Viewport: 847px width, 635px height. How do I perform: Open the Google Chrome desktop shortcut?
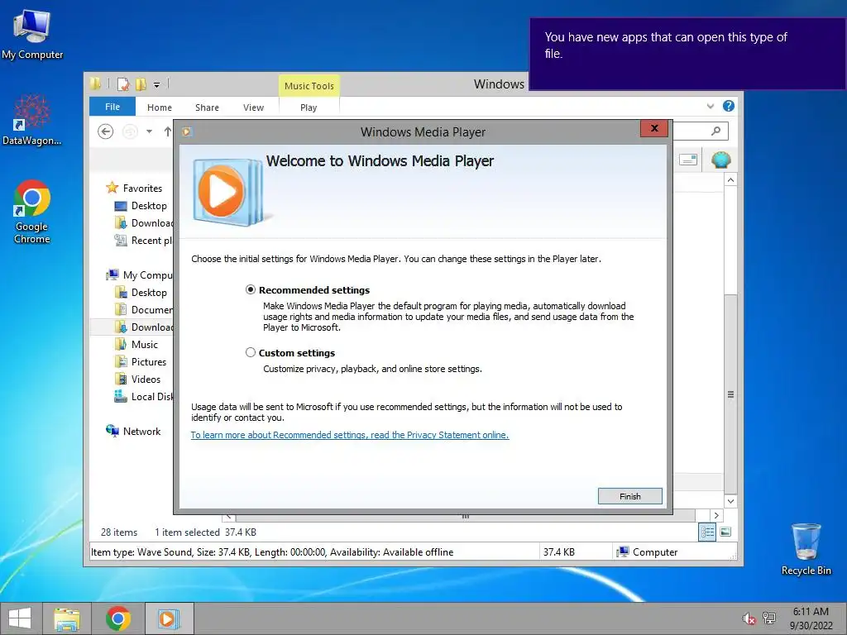tap(32, 211)
